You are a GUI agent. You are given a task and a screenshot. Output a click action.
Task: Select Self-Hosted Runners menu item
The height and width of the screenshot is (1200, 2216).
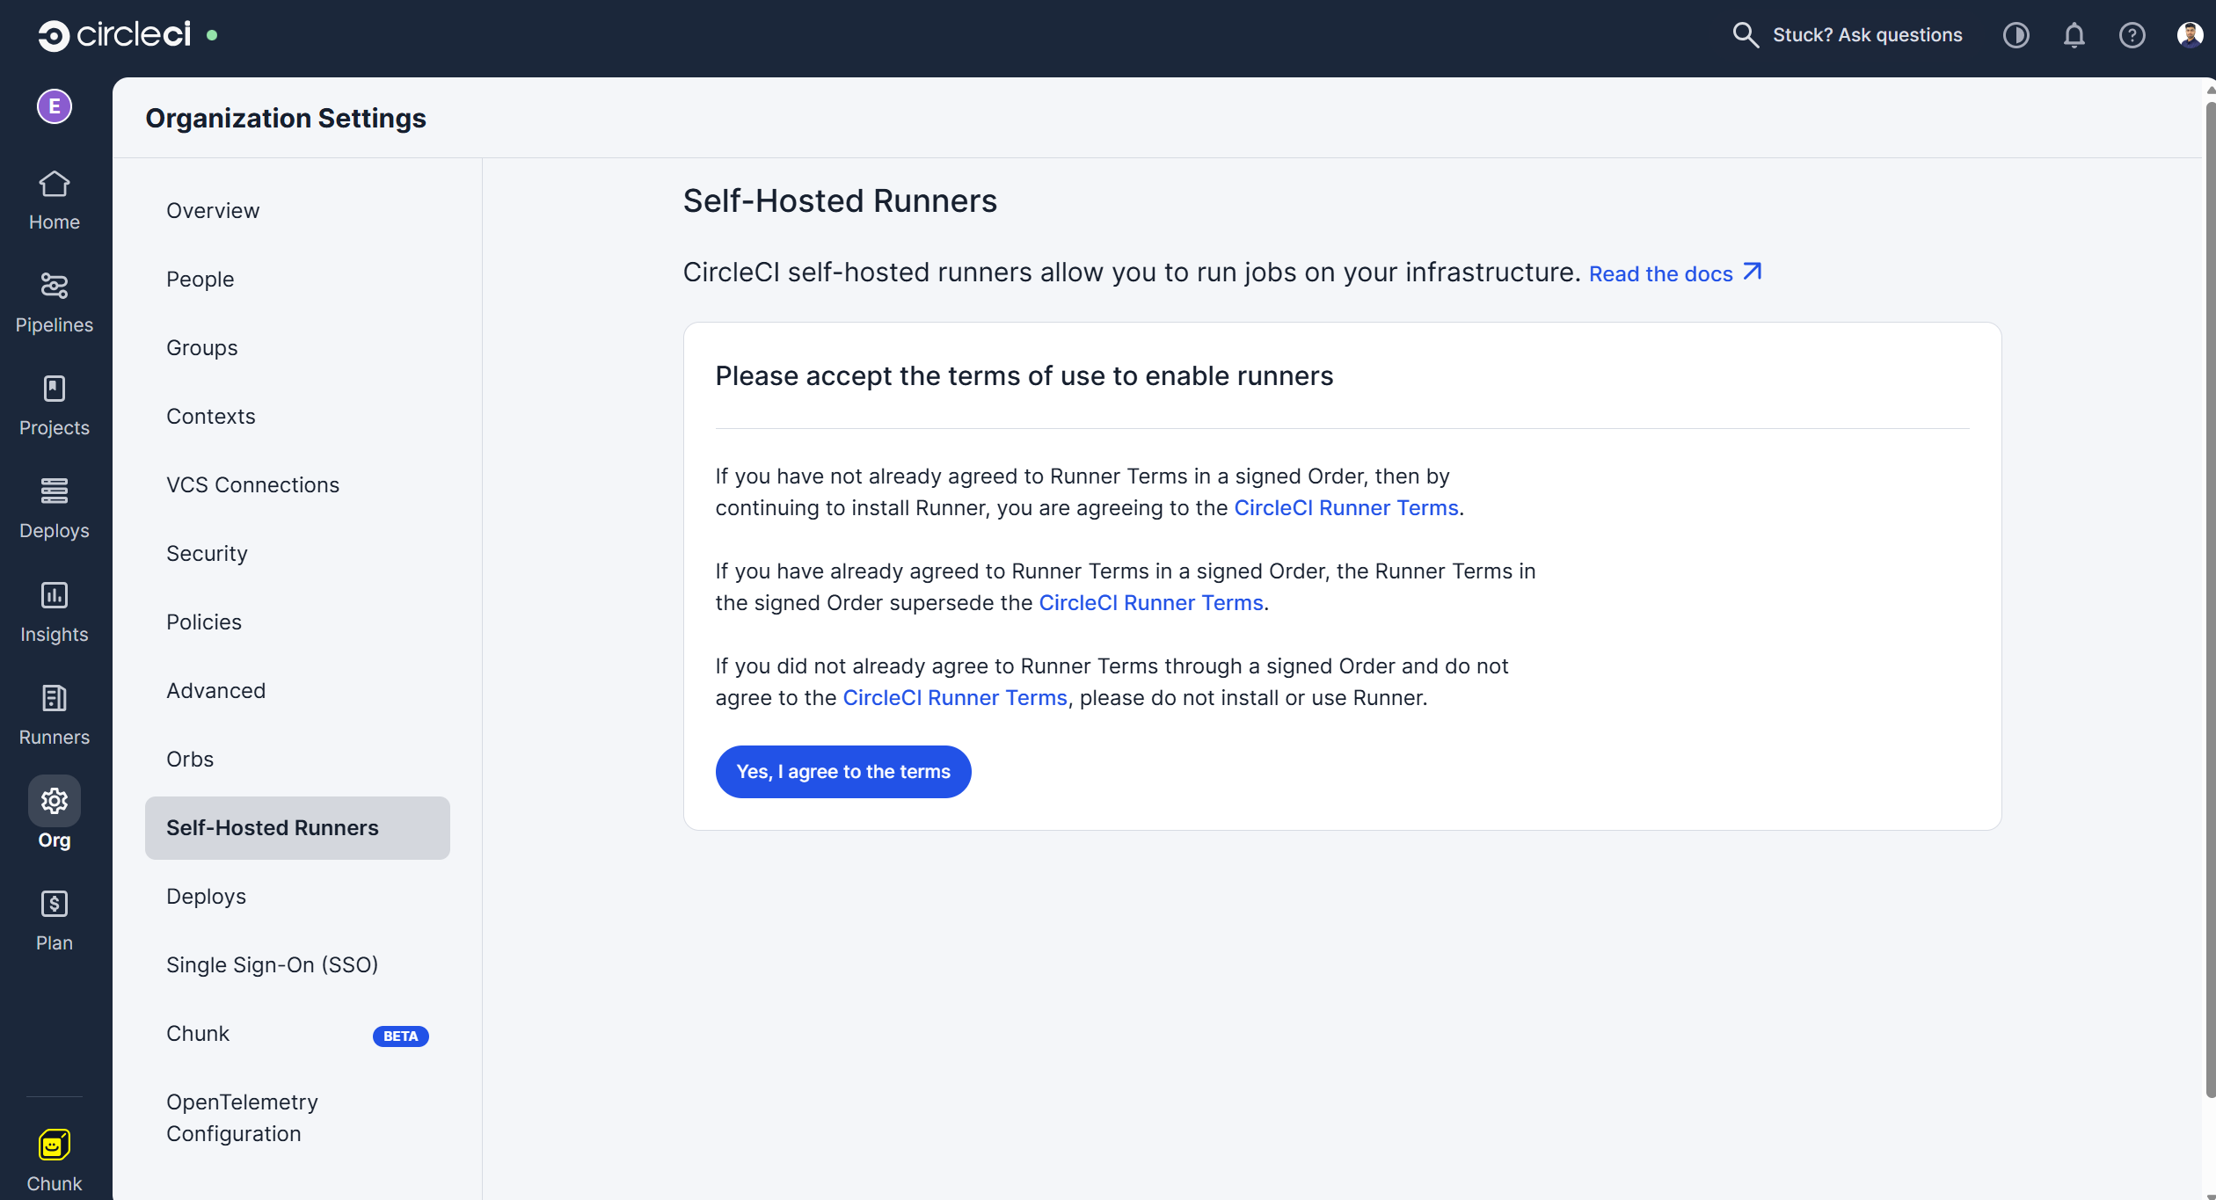point(297,828)
